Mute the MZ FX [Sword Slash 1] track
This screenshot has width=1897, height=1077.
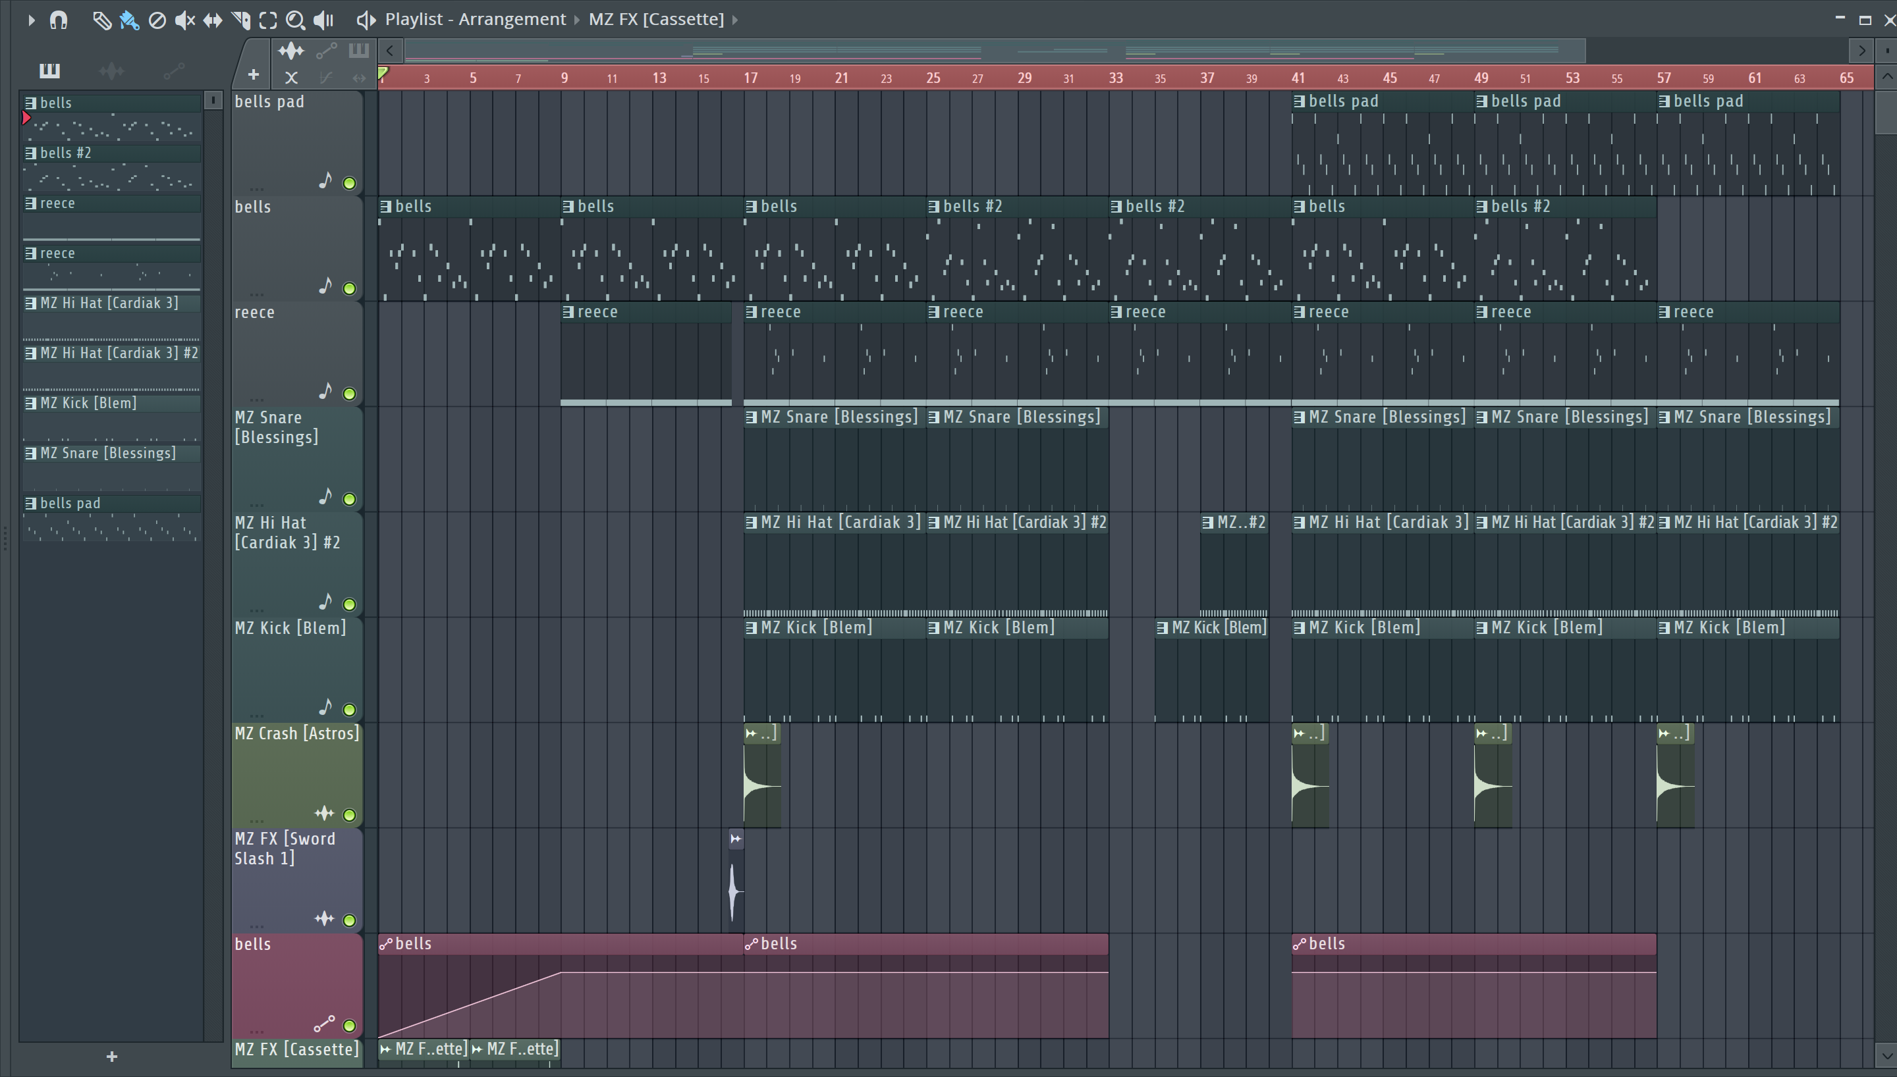tap(349, 920)
